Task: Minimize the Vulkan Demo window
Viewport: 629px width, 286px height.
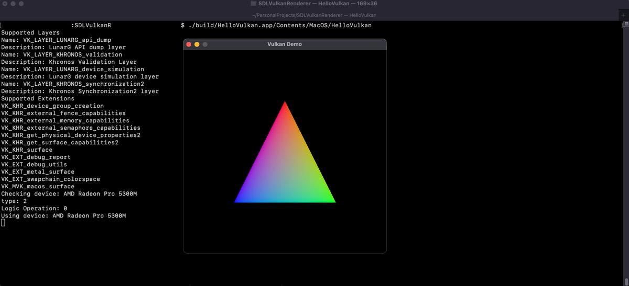Action: 197,44
